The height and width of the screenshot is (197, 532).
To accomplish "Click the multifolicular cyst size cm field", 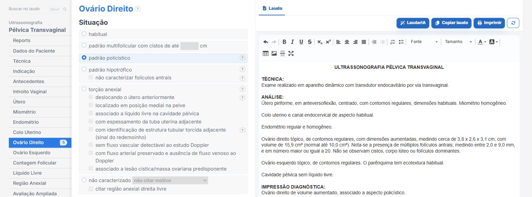I will (189, 46).
